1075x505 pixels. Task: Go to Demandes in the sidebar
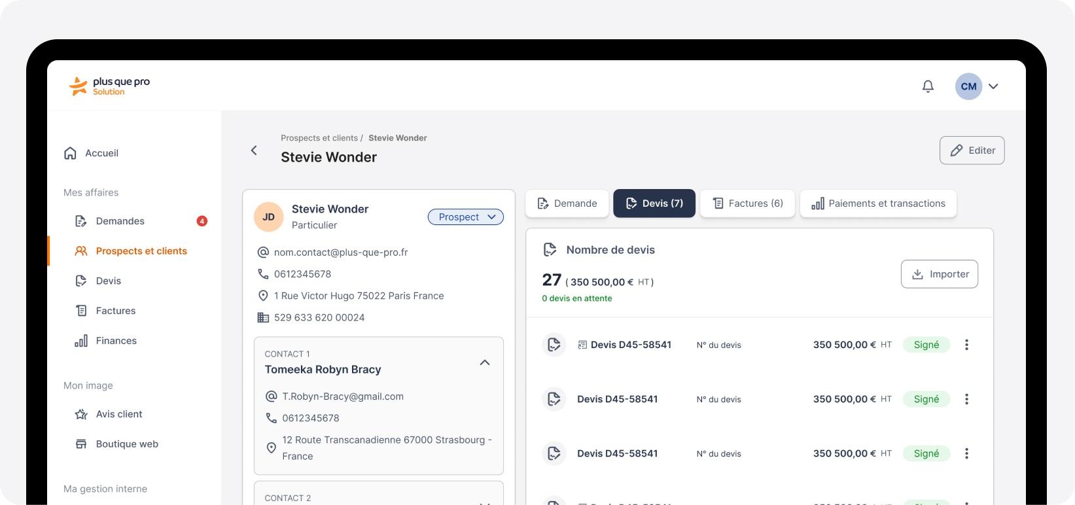point(120,221)
